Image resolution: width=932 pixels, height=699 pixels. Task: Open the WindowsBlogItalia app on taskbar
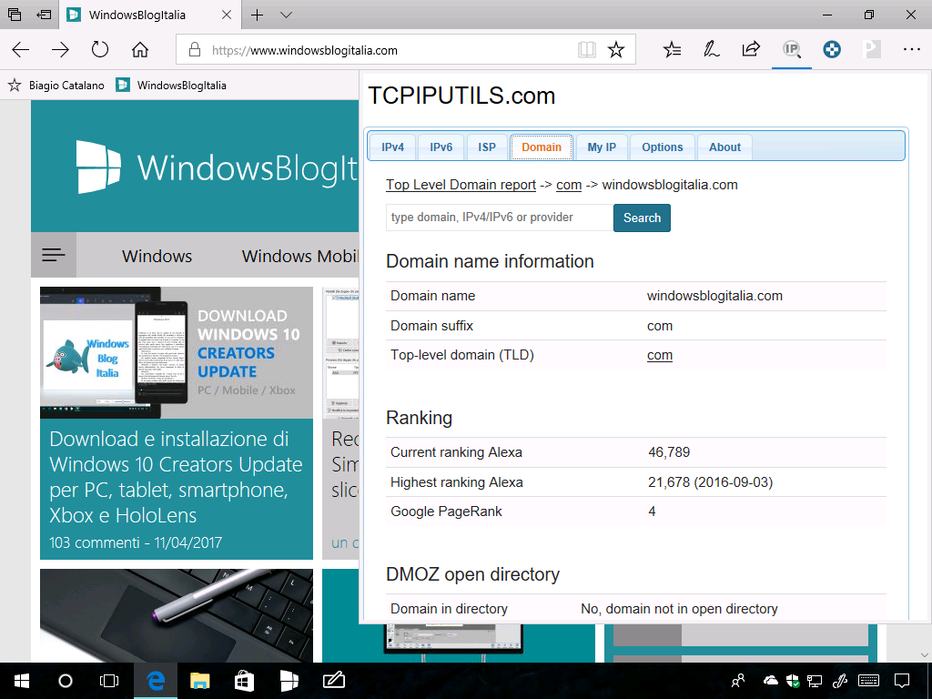coord(289,681)
